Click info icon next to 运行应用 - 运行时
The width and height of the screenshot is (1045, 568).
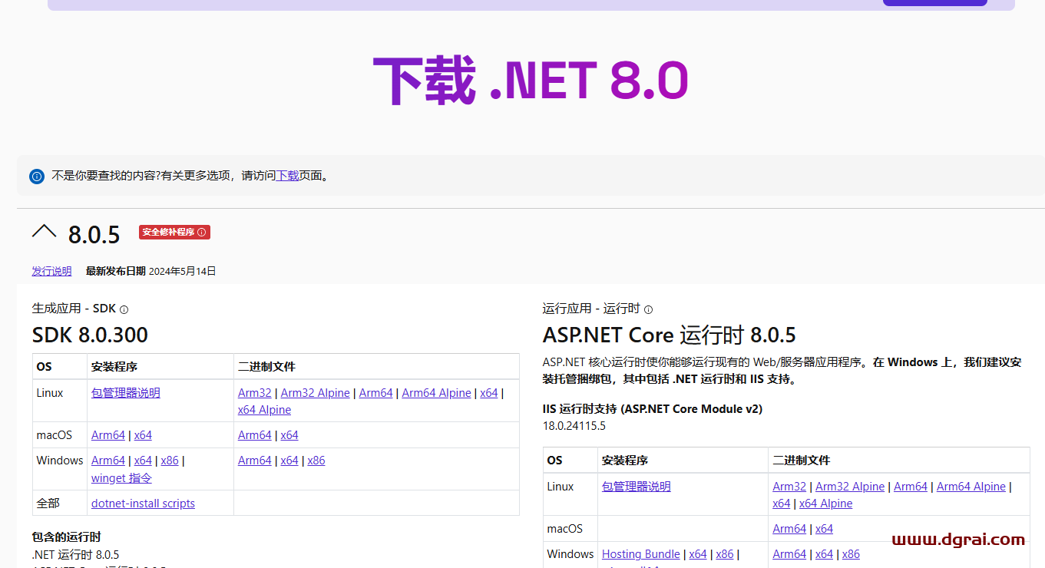[648, 309]
